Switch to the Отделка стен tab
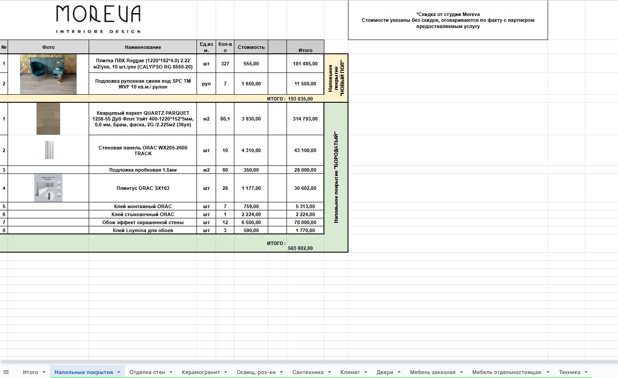Screen dimensions: 618x378 147,372
